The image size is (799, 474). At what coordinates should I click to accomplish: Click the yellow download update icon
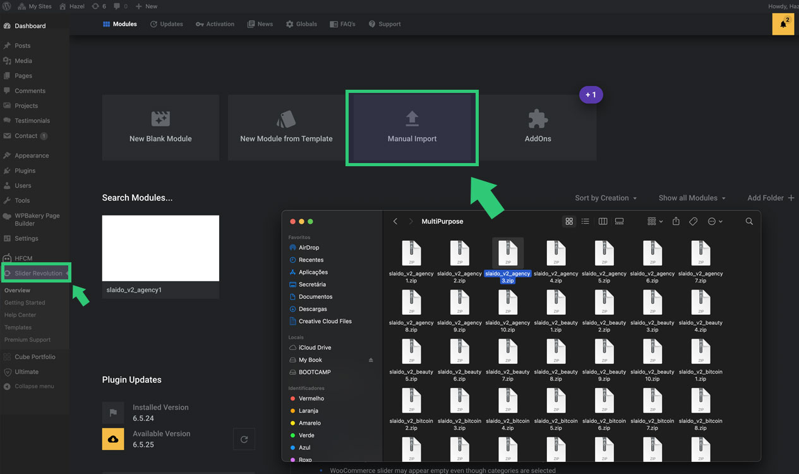113,439
